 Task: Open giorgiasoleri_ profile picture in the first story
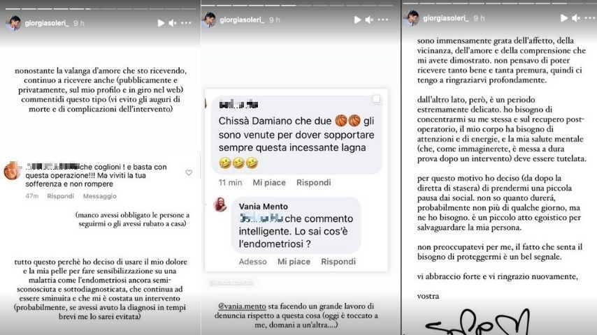click(x=13, y=23)
